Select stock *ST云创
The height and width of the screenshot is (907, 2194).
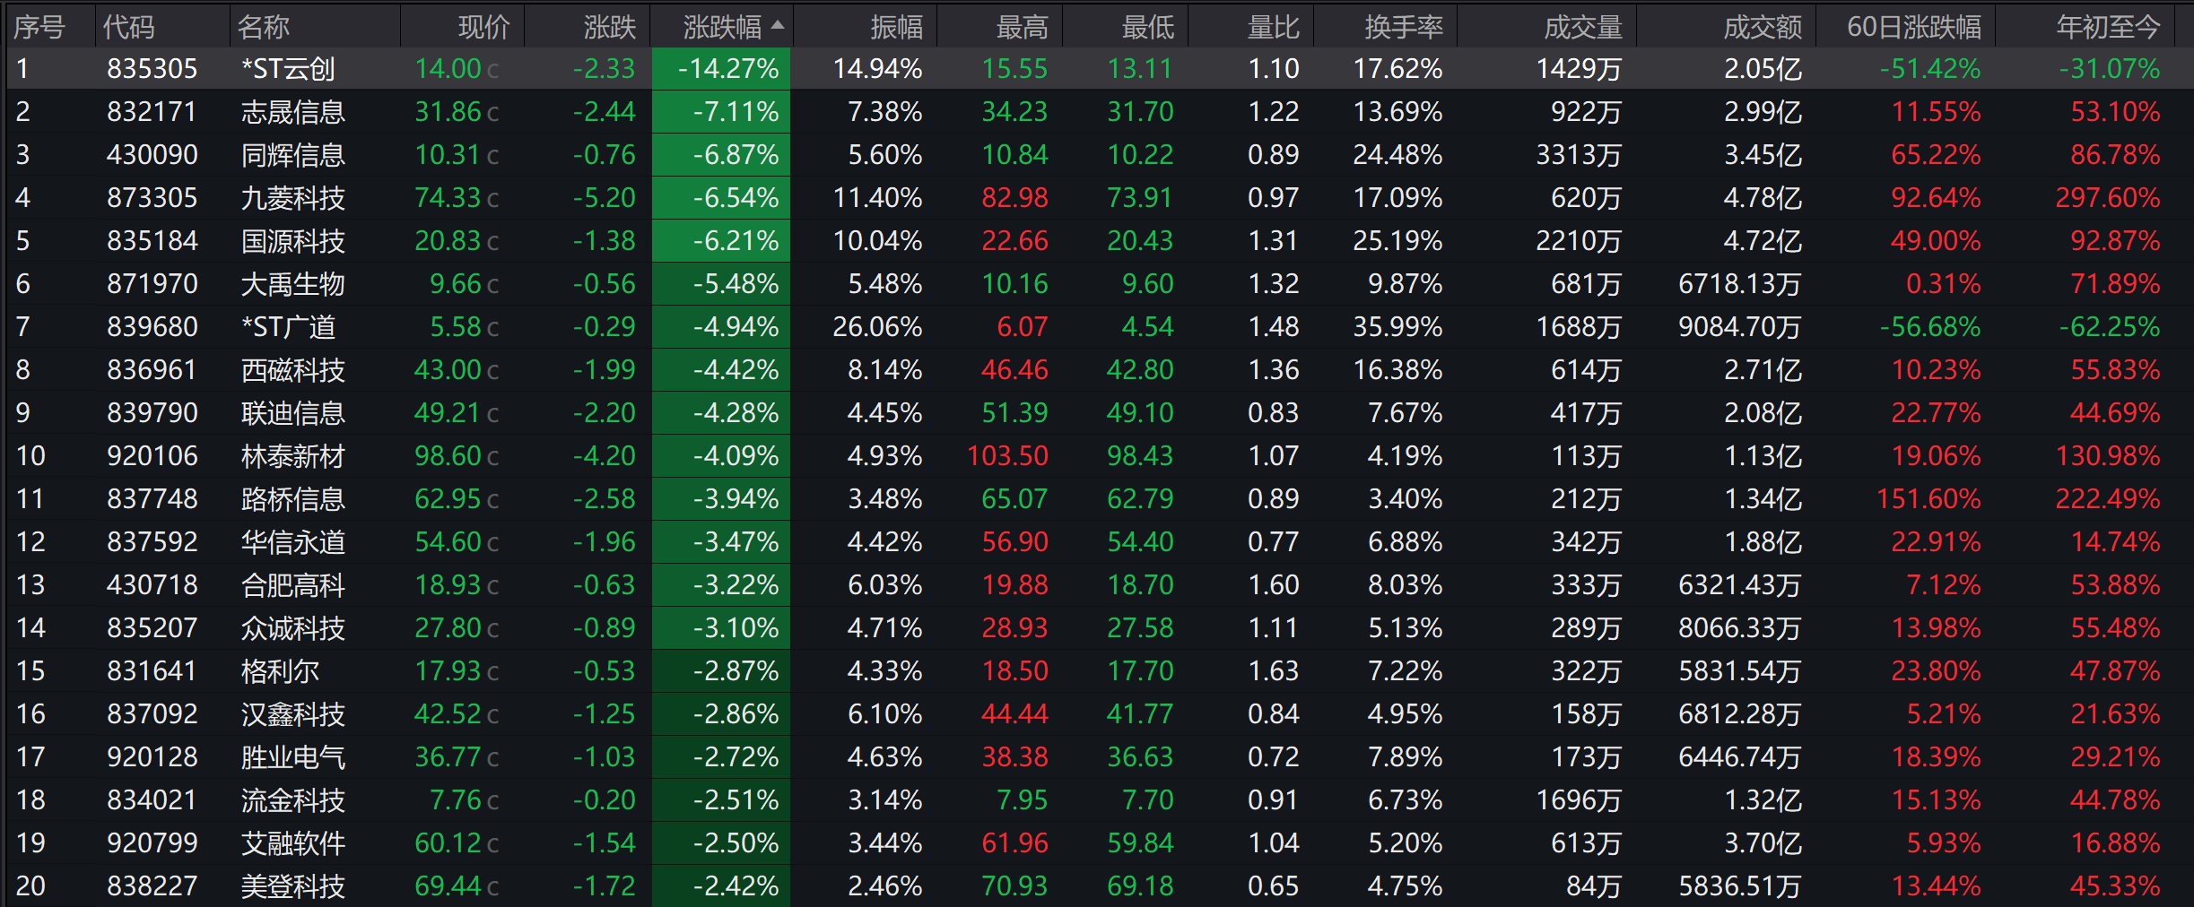(288, 69)
